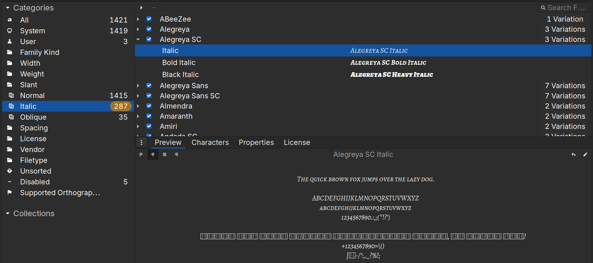Expand the Almendra family row
593x263 pixels.
click(138, 106)
